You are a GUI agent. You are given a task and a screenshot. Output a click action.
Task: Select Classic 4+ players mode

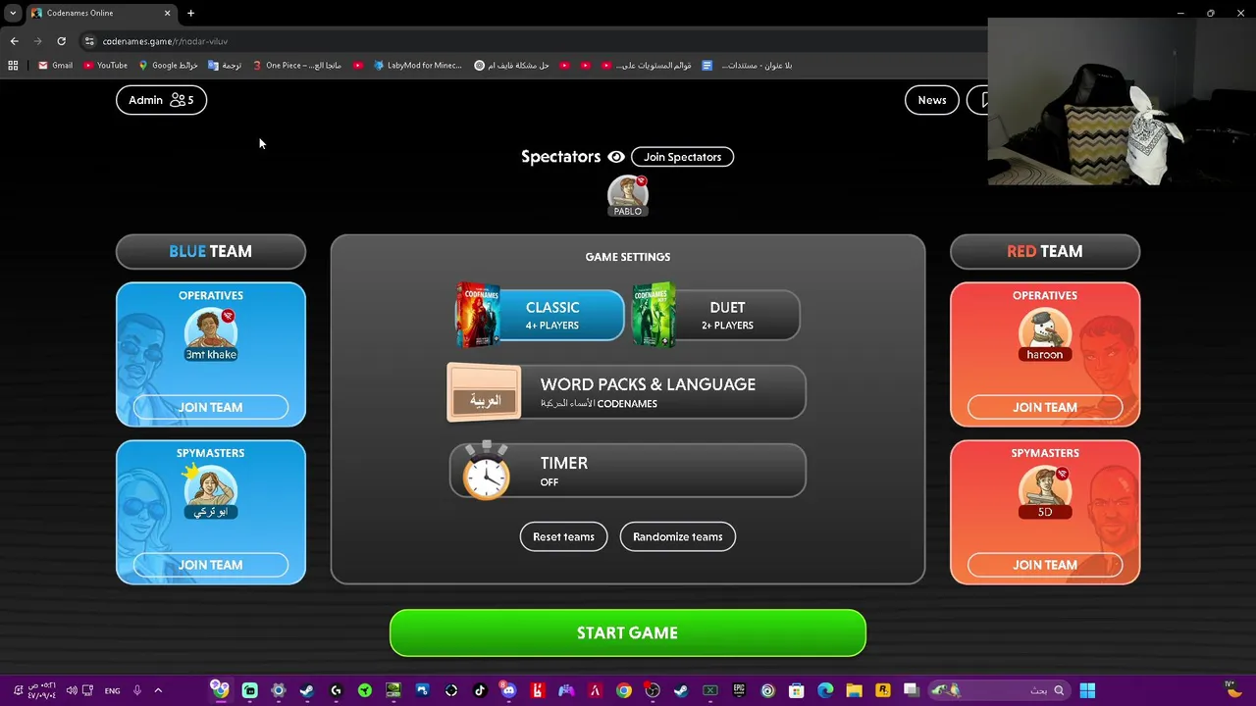tap(540, 315)
